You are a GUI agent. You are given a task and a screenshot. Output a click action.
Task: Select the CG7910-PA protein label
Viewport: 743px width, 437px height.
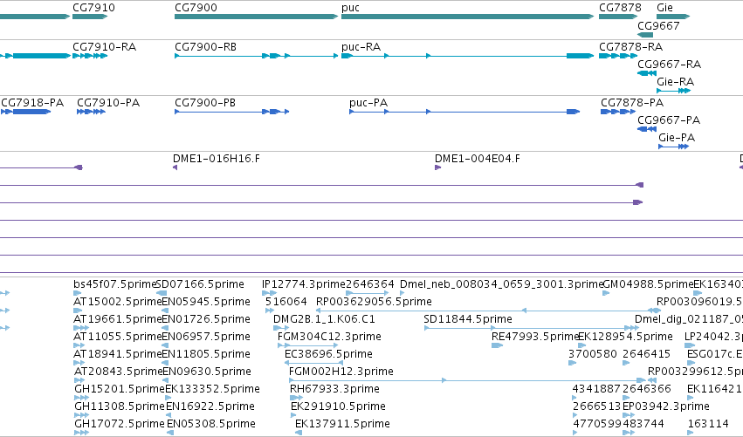point(108,103)
